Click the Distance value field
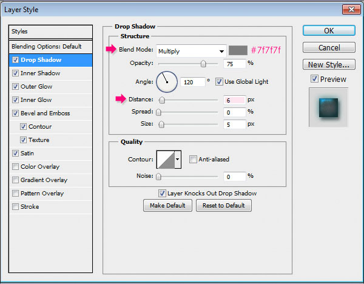The height and width of the screenshot is (284, 364). point(234,100)
